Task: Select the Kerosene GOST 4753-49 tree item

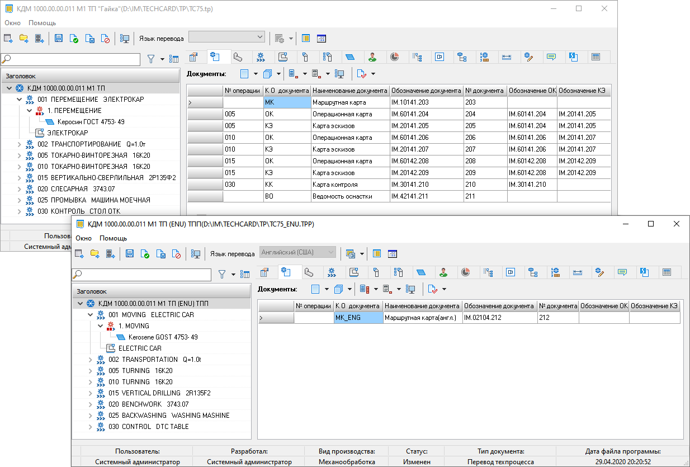Action: 163,337
